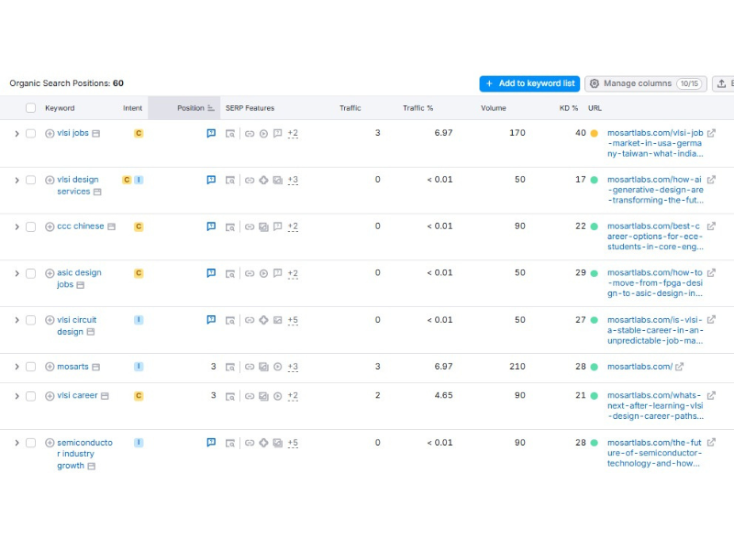Click the Add to keyword list button
Screen dimensions: 734x550
pos(529,83)
